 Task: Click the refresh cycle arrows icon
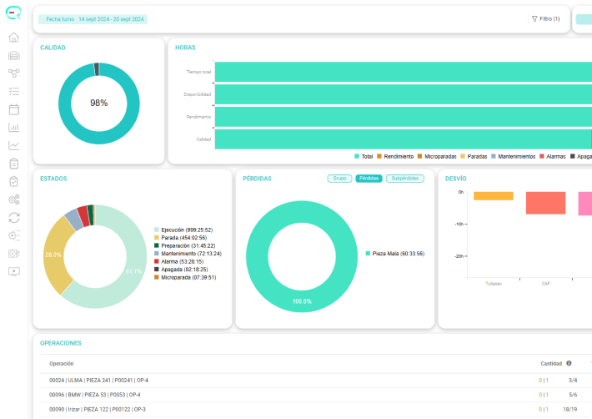[x=13, y=218]
